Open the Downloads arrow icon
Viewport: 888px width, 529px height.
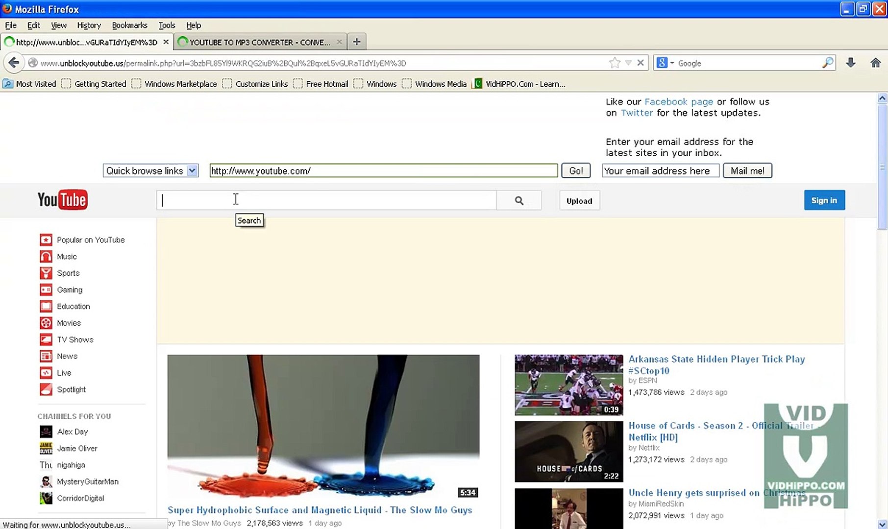(851, 63)
